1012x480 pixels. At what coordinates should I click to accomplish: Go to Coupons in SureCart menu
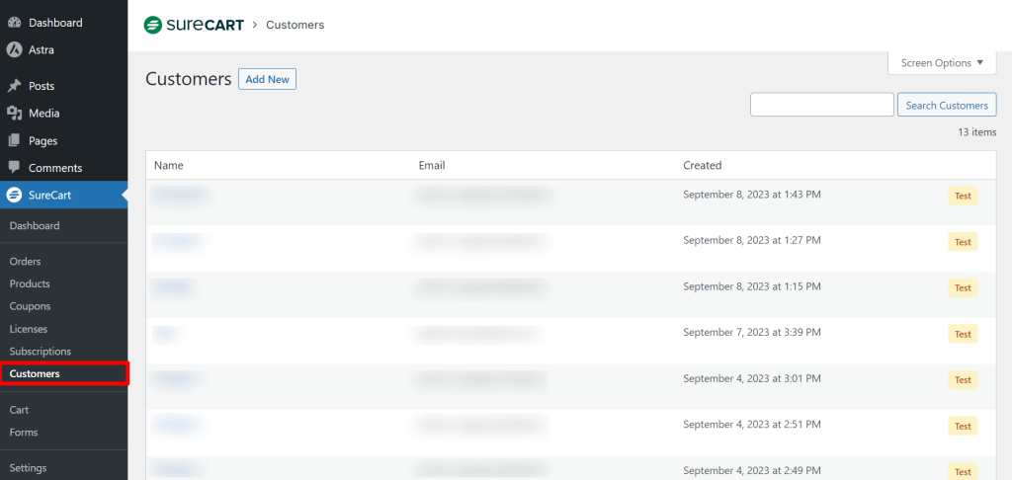pyautogui.click(x=30, y=306)
